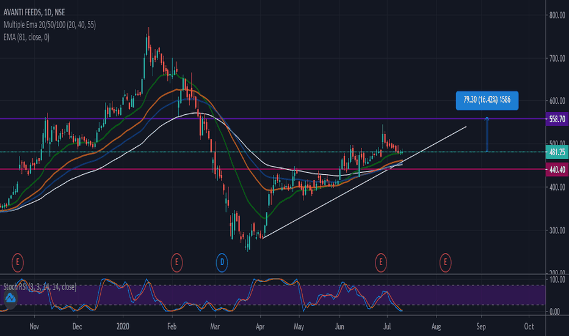
Task: Click the May label on time axis
Action: pyautogui.click(x=299, y=326)
